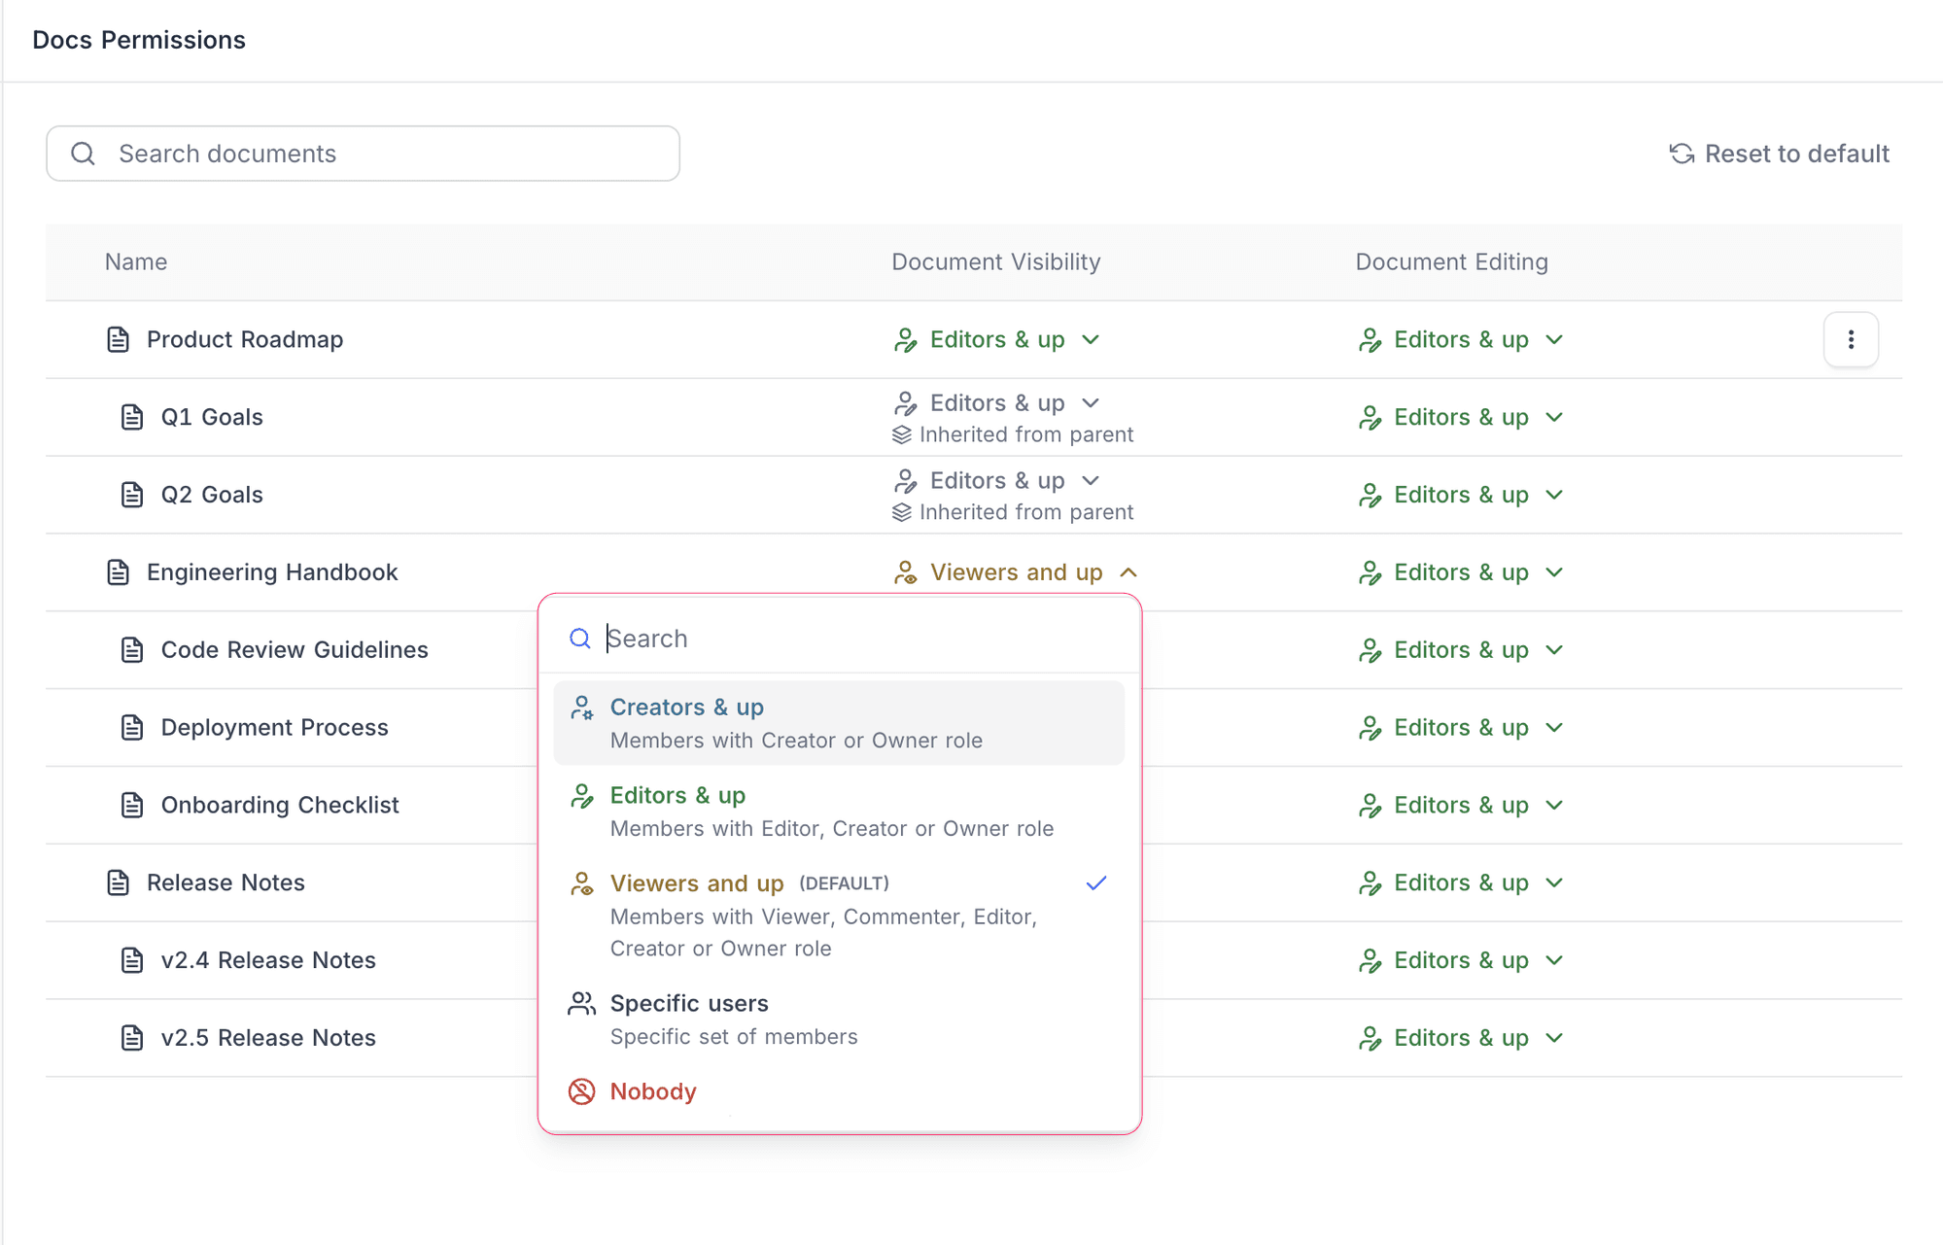Click the inherited-from-parent layers icon on Q1 Goals
The height and width of the screenshot is (1245, 1943).
tap(902, 434)
